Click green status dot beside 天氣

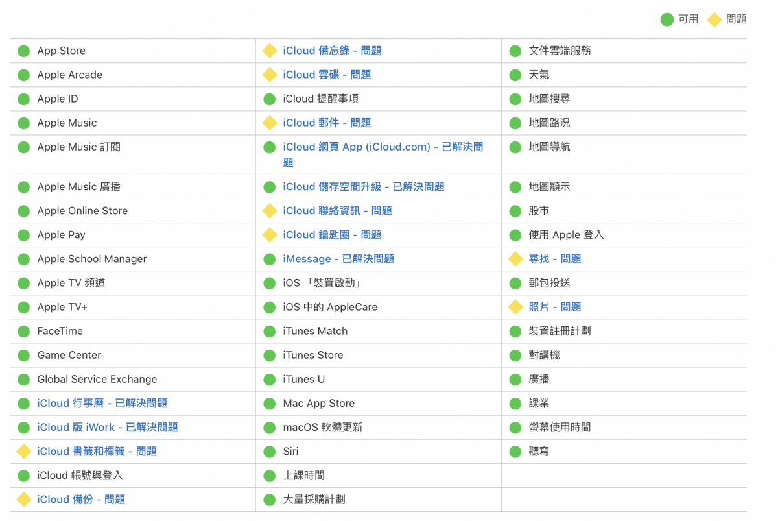(x=515, y=75)
